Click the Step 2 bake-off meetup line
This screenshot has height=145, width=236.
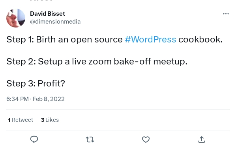97,61
